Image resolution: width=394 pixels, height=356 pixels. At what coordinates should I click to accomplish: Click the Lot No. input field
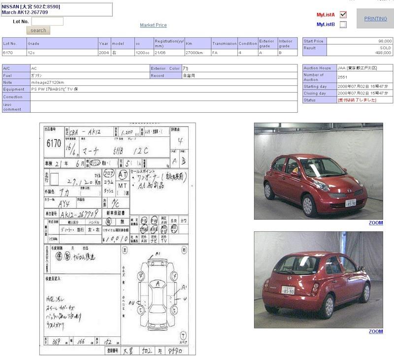click(x=47, y=21)
